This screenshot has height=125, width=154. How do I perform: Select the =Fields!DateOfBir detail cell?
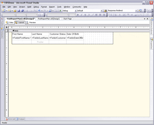tap(75, 38)
